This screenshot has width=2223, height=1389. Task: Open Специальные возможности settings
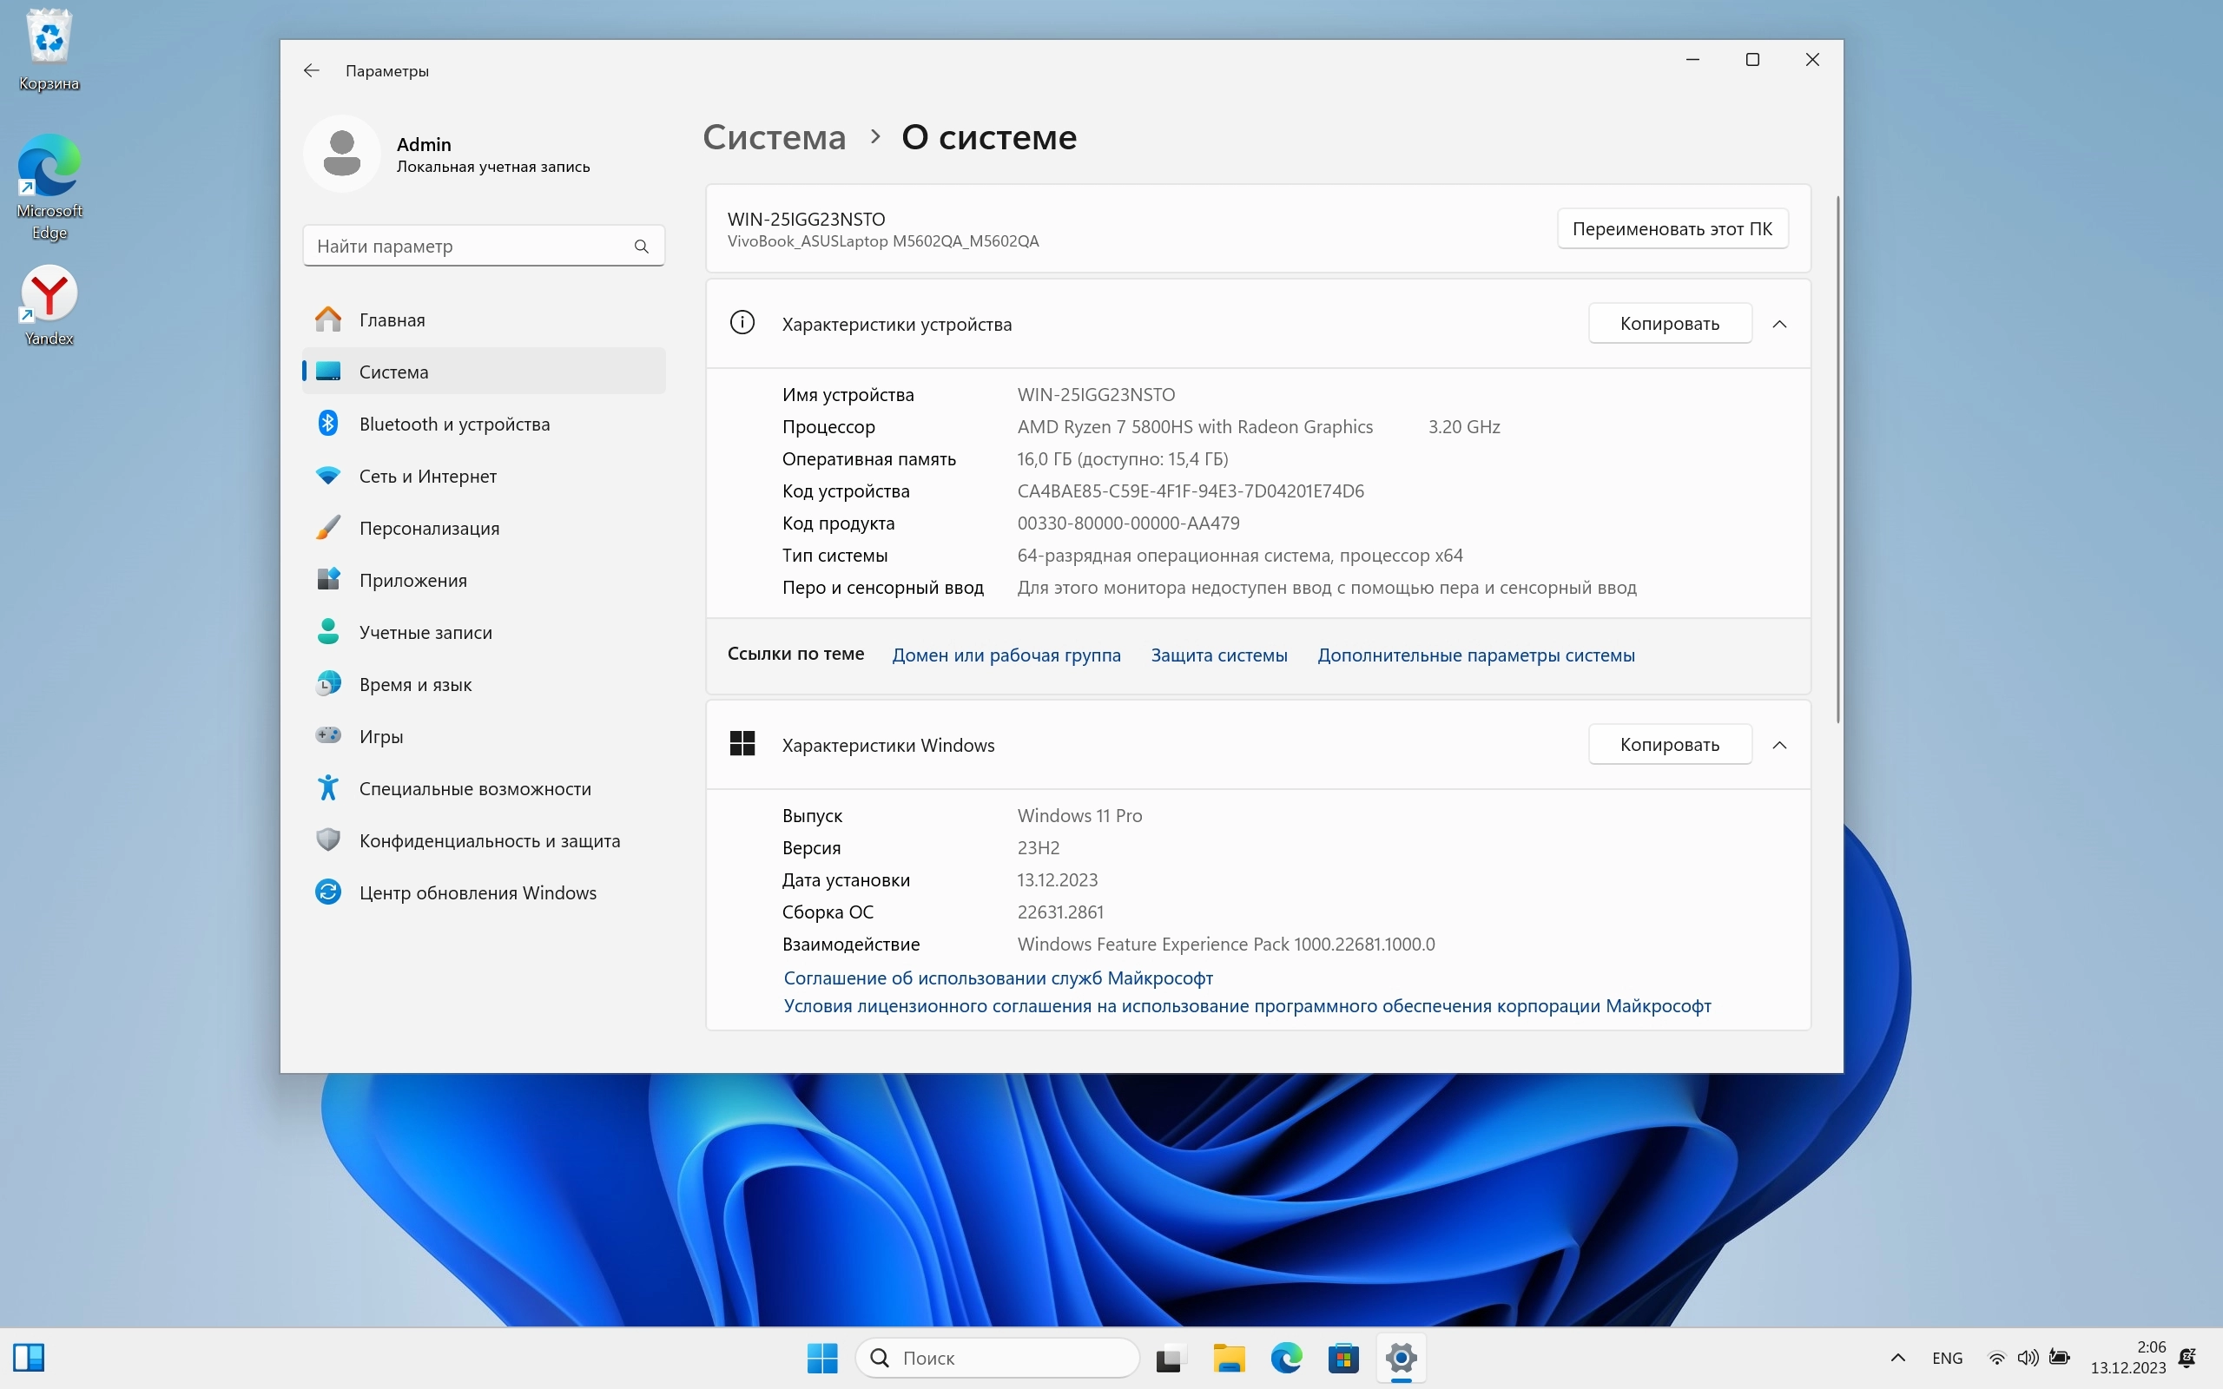tap(474, 789)
